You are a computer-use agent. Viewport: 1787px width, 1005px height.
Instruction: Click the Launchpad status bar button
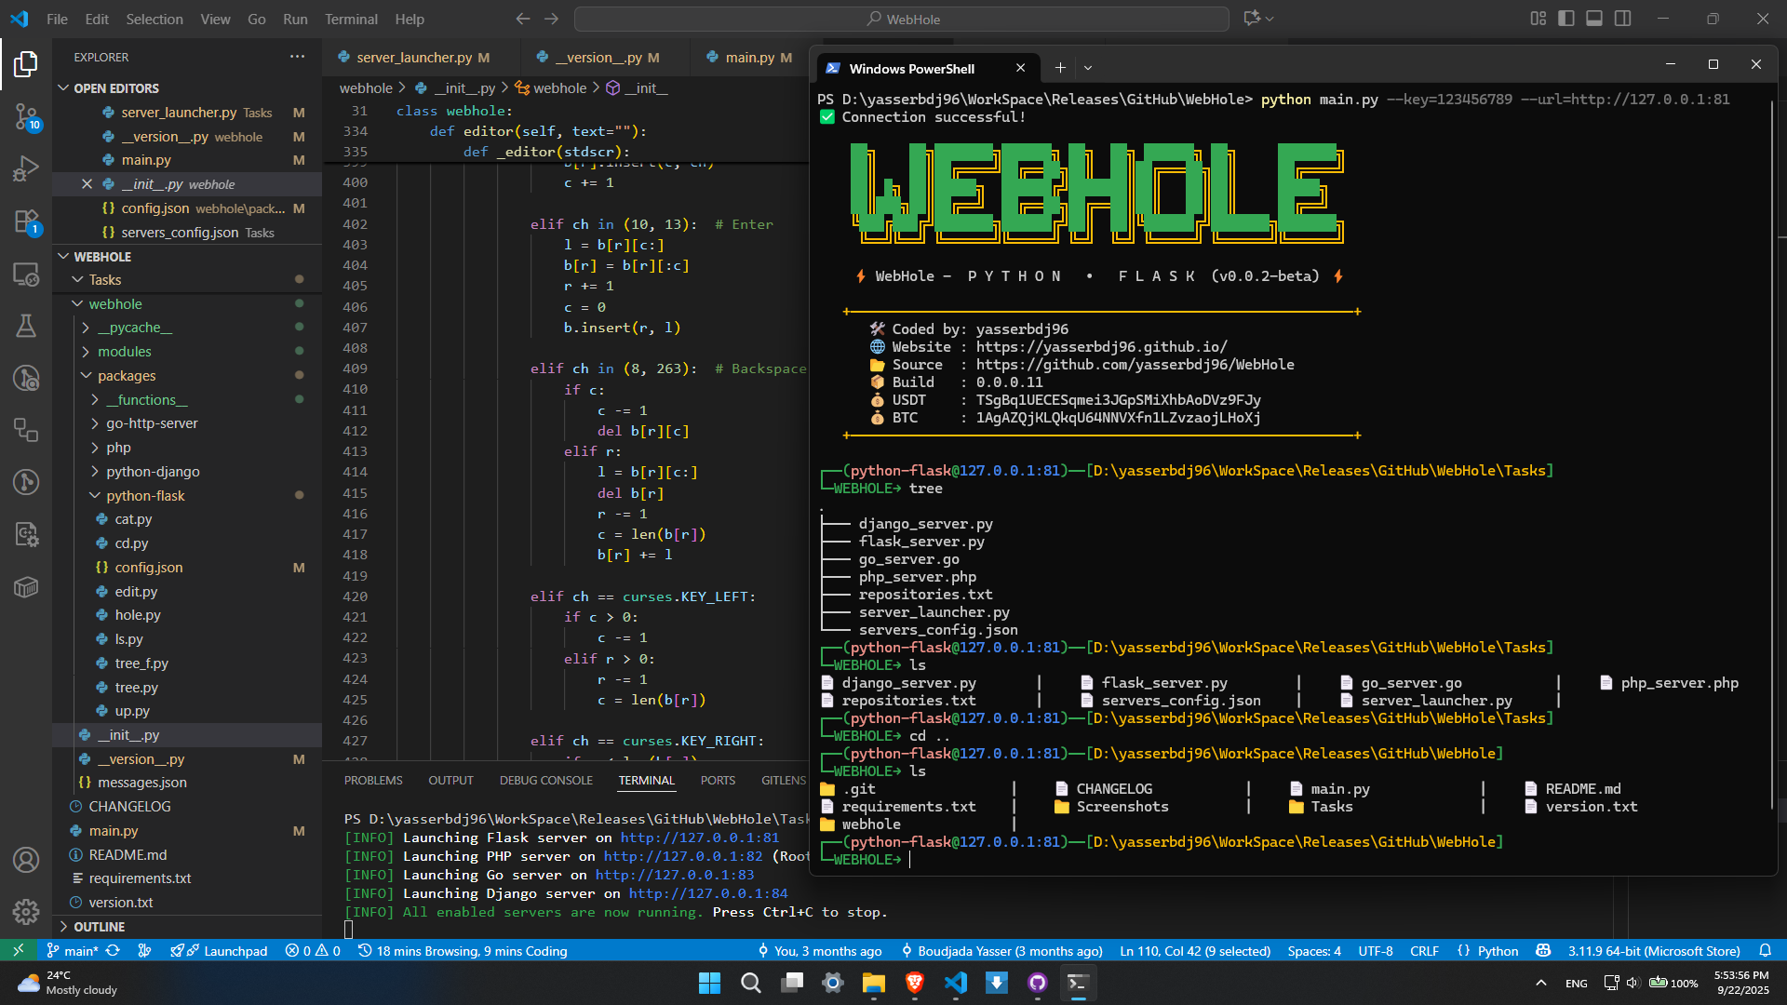[x=235, y=951]
